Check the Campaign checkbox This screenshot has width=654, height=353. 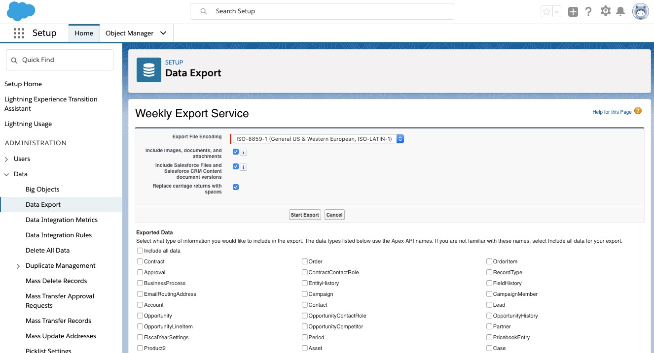[305, 294]
